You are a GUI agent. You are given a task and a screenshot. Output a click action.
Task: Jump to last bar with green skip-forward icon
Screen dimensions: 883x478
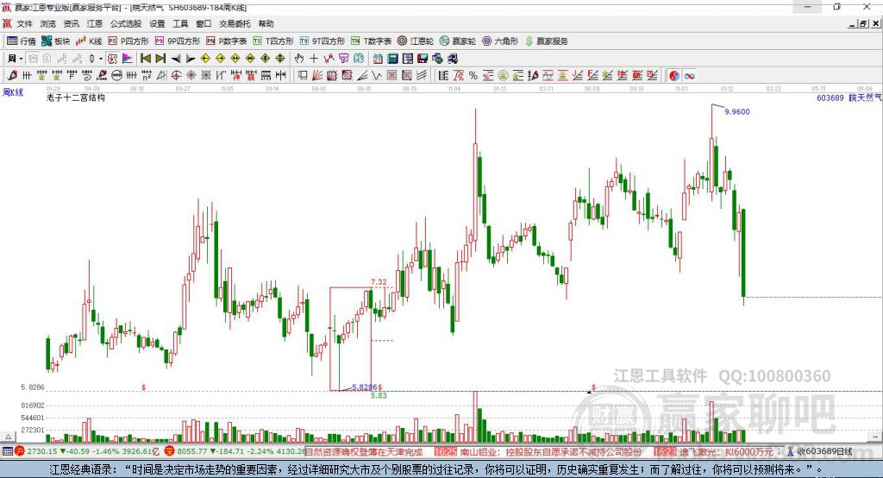tap(160, 59)
